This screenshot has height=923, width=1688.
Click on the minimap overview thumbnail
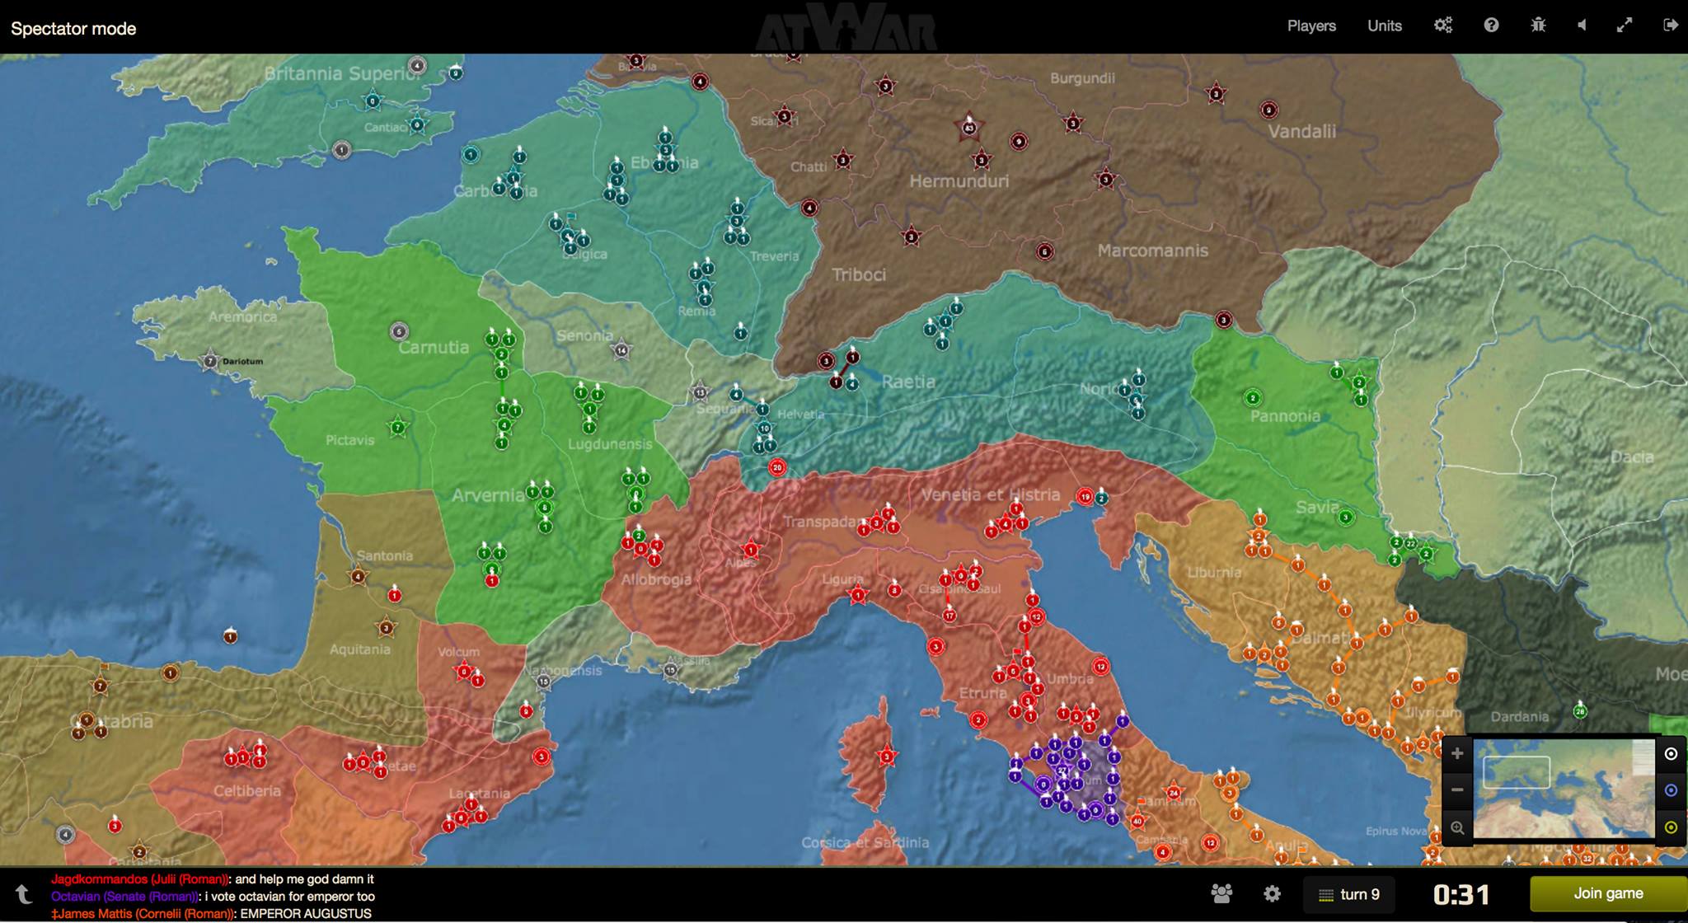[1564, 789]
